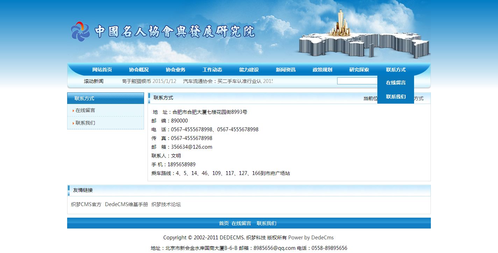
Task: Click 研究探索 in the navigation bar
Action: (x=359, y=70)
